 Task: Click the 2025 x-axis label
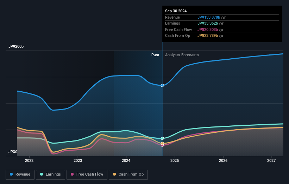(175, 161)
